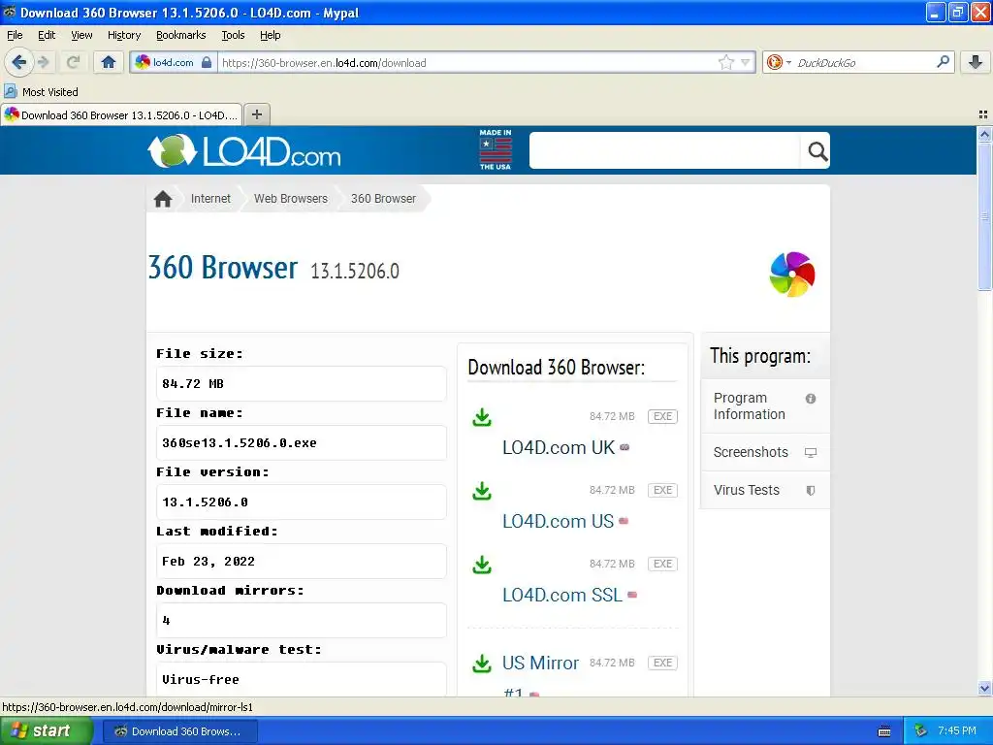Click the lo4d.com site identity button
The height and width of the screenshot is (745, 993).
(173, 62)
